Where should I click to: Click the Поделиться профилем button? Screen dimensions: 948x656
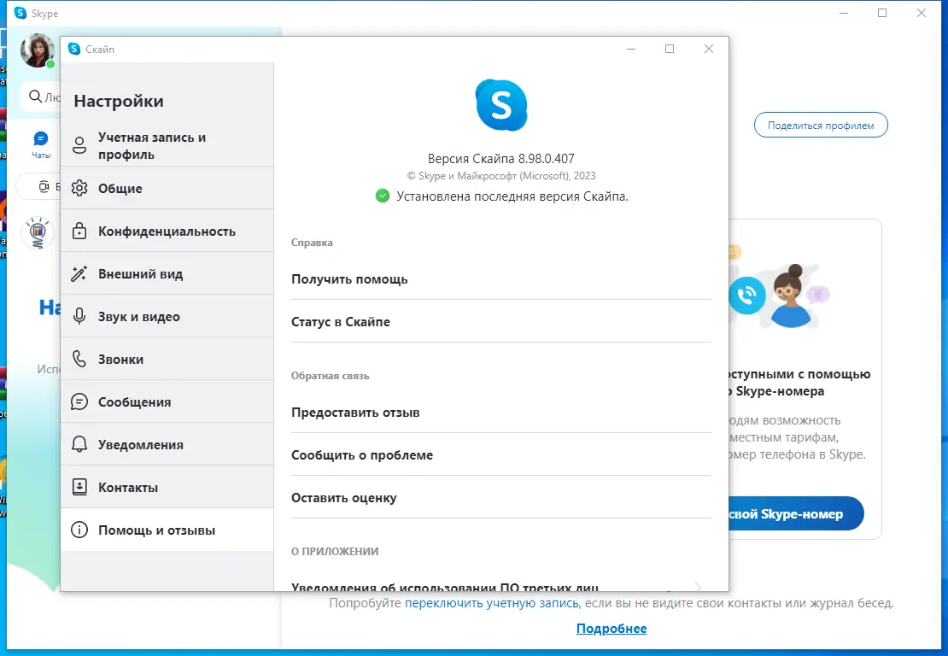820,125
